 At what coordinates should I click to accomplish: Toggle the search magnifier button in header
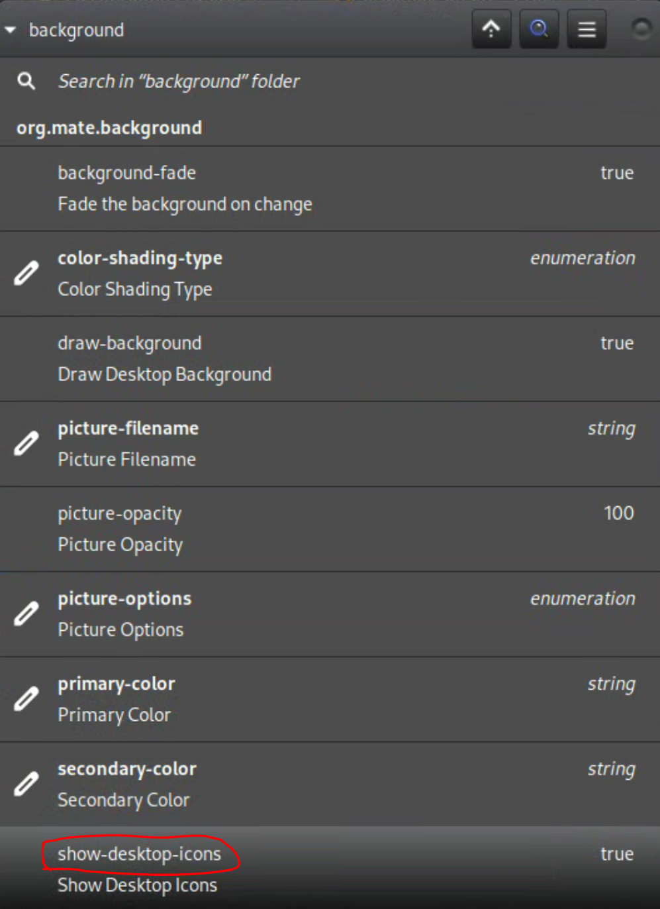pyautogui.click(x=539, y=29)
